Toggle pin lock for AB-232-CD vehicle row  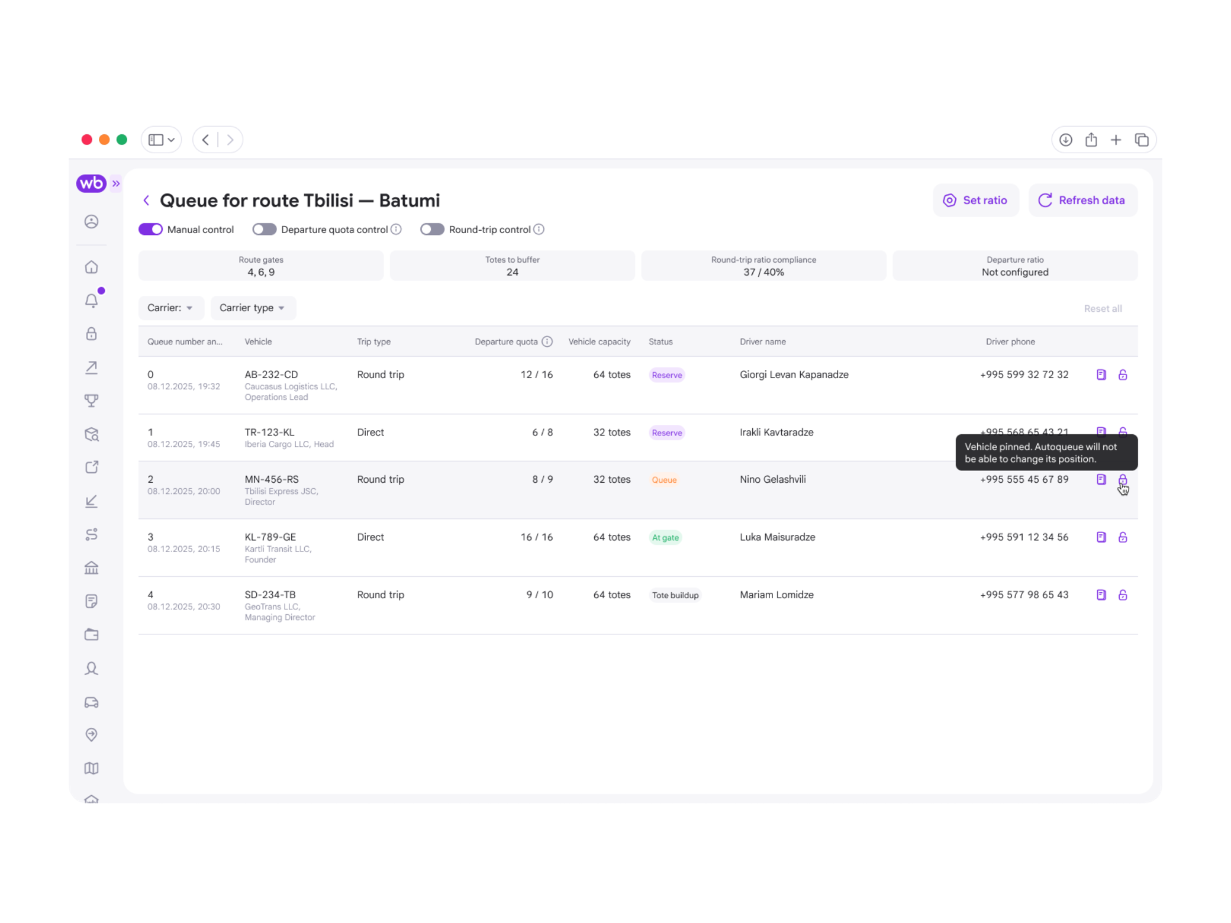[x=1123, y=375]
